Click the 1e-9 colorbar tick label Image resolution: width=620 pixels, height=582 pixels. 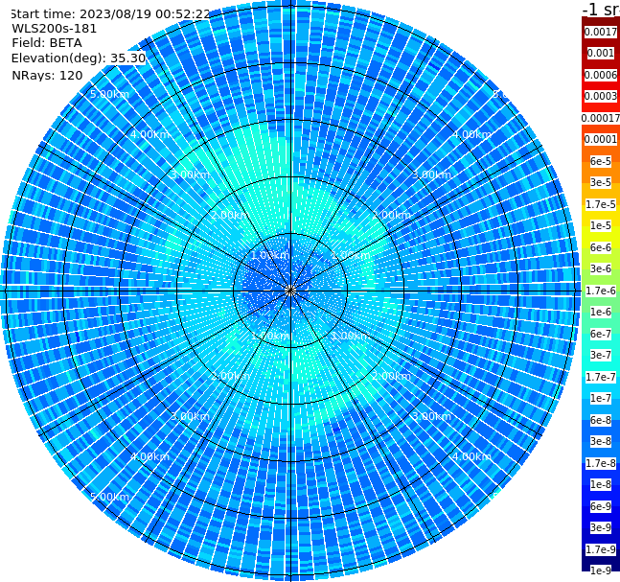tap(601, 570)
